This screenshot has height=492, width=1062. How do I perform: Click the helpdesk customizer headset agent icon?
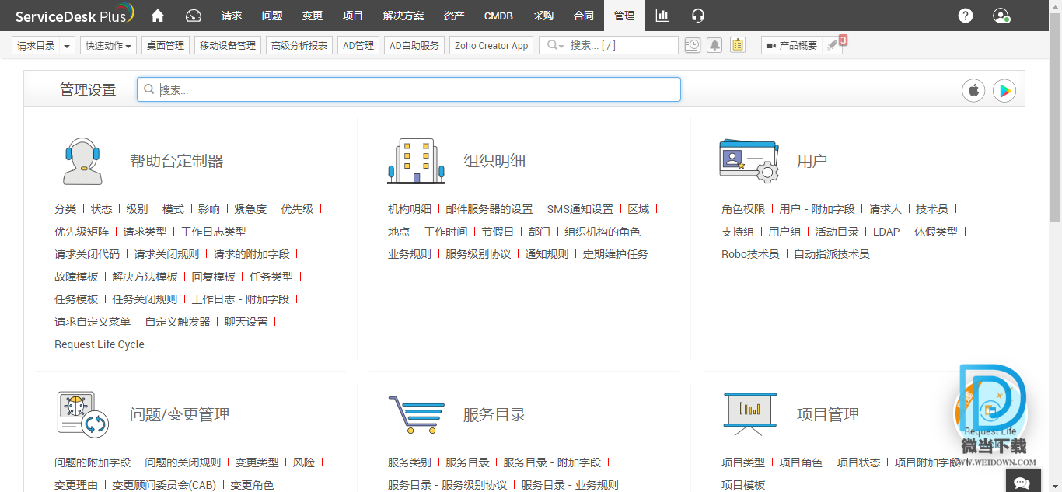(x=82, y=161)
